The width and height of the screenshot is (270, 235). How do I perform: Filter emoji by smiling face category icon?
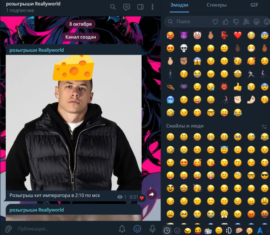(256, 22)
